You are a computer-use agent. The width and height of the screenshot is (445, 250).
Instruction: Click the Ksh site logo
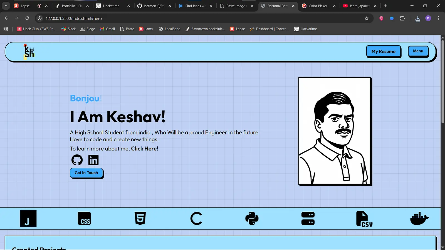coord(29,52)
